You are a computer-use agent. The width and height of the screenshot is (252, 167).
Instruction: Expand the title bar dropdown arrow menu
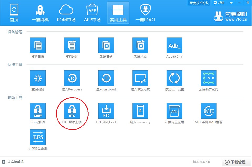tap(231, 3)
